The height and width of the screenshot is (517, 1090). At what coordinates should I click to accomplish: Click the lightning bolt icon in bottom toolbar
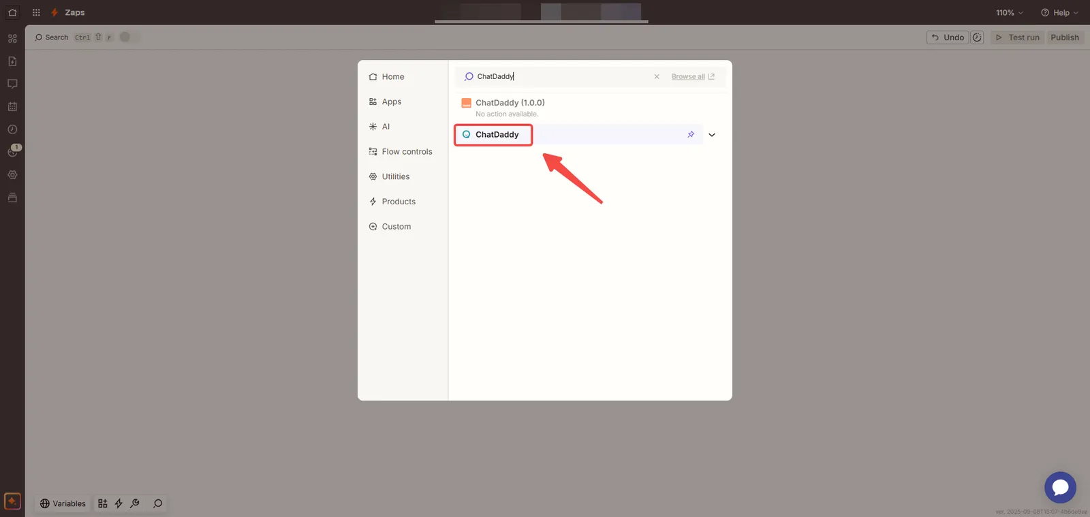pyautogui.click(x=119, y=503)
